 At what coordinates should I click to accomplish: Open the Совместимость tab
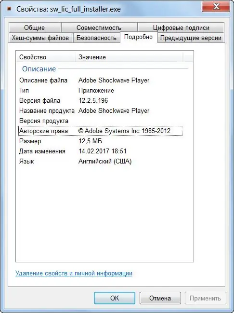pyautogui.click(x=99, y=27)
